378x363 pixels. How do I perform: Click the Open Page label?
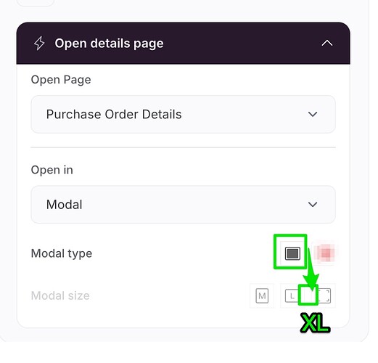click(x=61, y=80)
